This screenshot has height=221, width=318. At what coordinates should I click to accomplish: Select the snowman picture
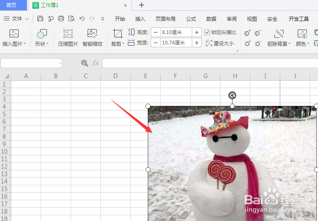232,164
